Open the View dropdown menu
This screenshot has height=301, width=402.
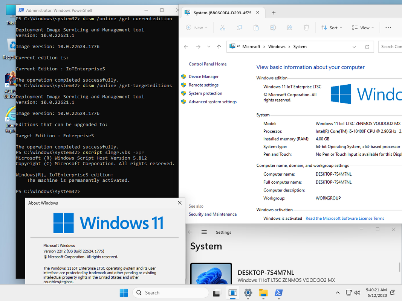click(362, 27)
